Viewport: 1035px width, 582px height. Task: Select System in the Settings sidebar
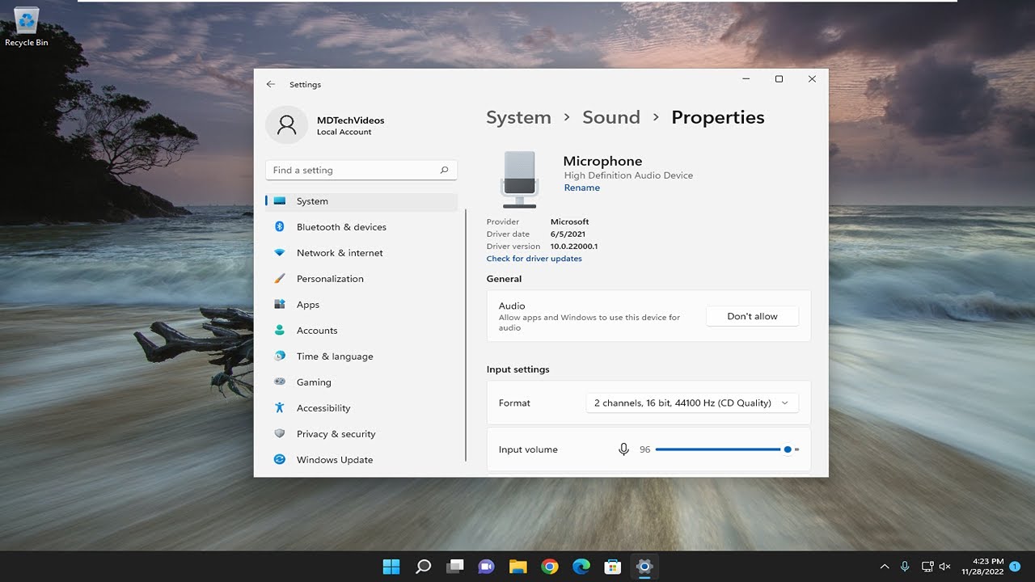coord(361,201)
